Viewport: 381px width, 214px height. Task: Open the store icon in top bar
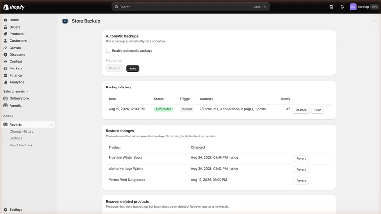[x=331, y=7]
